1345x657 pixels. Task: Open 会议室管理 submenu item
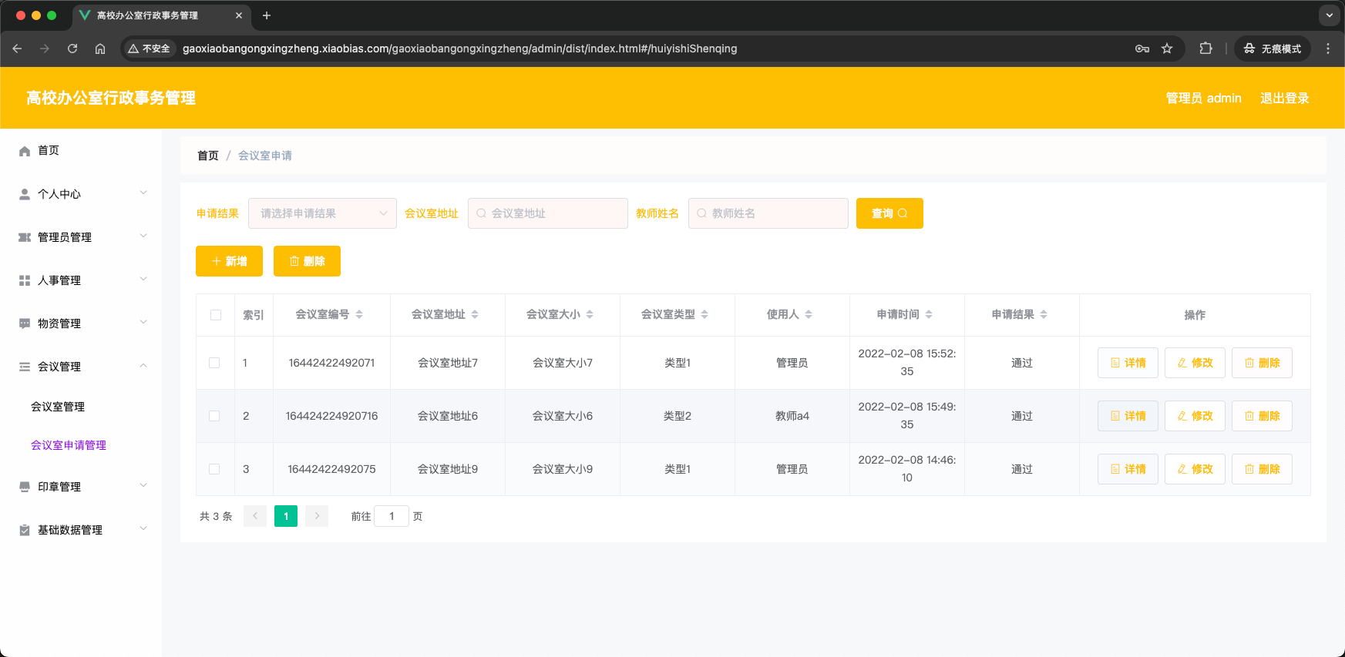[x=58, y=407]
